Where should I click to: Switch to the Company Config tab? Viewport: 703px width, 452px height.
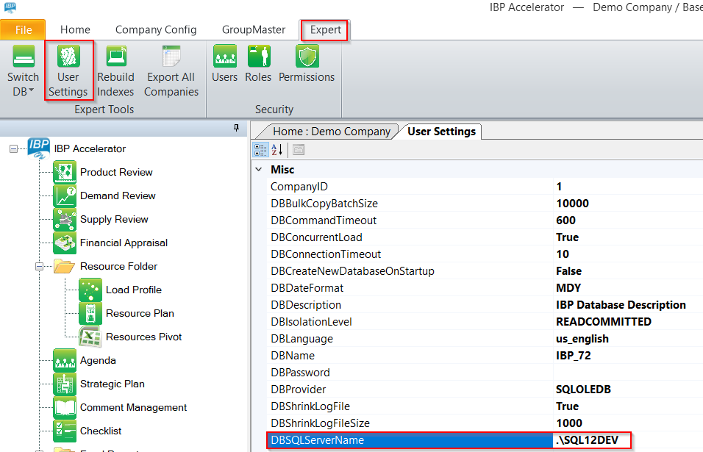click(156, 29)
